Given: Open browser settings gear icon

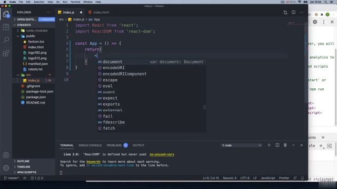Looking at the screenshot, I should (x=315, y=22).
